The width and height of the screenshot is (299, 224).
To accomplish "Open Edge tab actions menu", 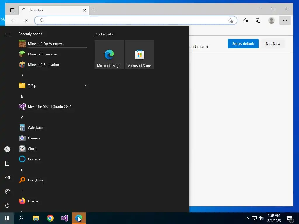I will [12, 10].
